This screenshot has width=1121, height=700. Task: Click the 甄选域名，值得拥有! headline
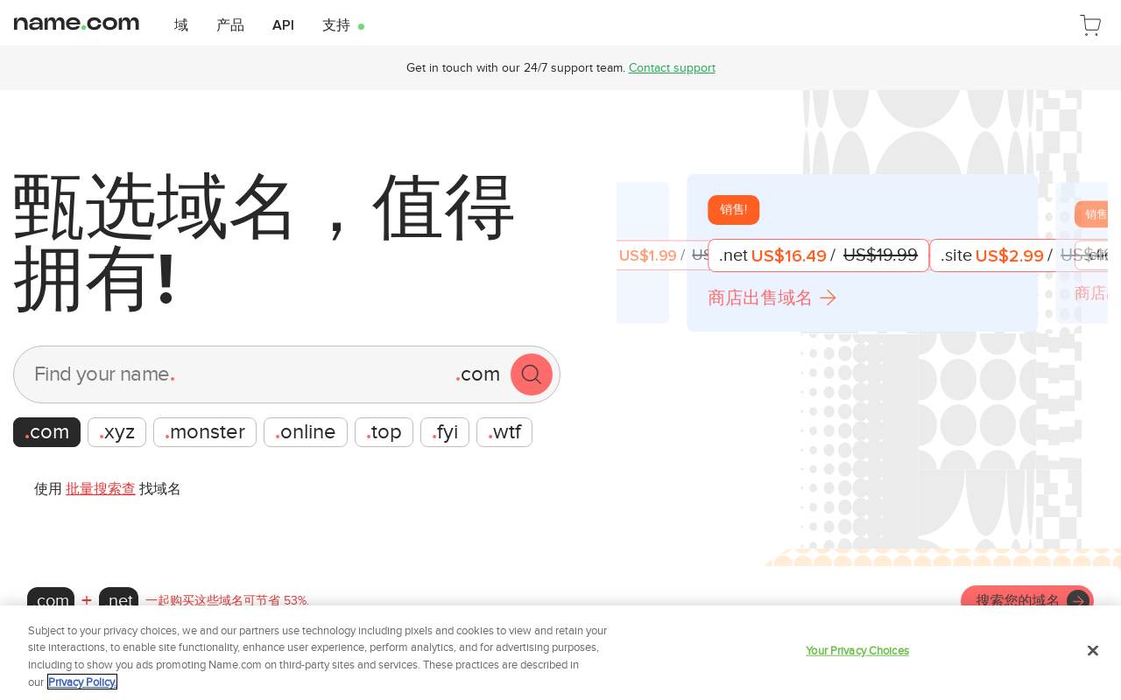(x=264, y=242)
